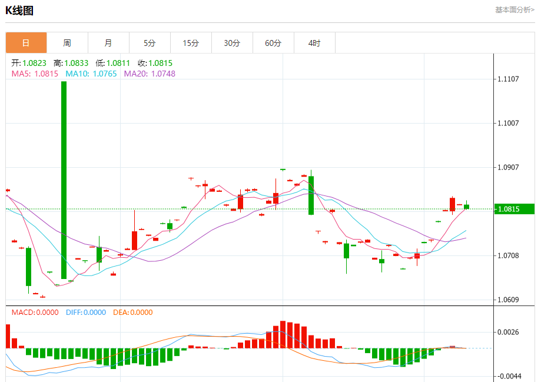Click the MA20 indicator label
Viewport: 541px width, 382px height.
click(149, 74)
